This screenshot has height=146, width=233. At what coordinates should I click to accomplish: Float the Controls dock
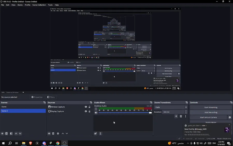tap(231, 102)
